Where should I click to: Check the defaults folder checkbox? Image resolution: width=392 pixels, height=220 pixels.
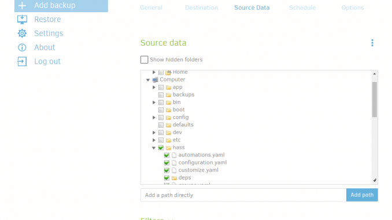click(x=161, y=125)
